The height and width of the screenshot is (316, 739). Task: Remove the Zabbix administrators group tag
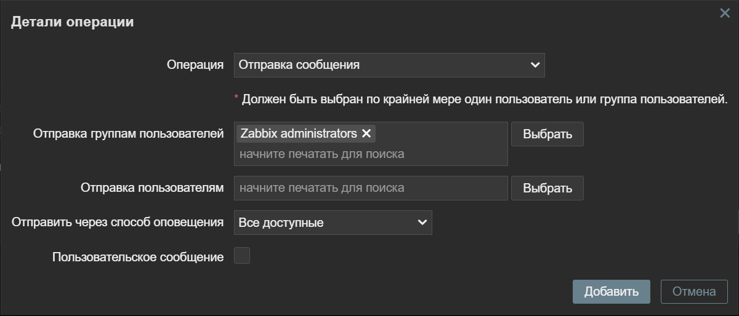tap(366, 133)
